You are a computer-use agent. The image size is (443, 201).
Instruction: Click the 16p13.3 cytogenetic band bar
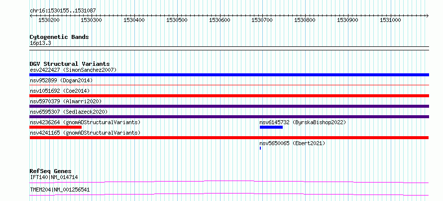(x=229, y=48)
